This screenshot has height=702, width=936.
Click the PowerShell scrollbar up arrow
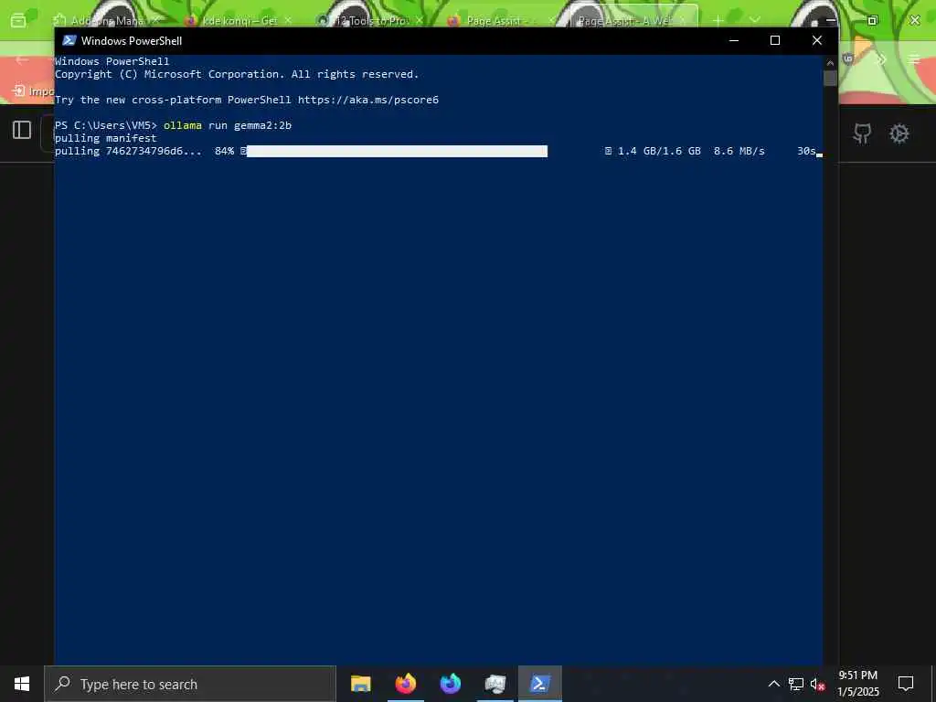click(x=830, y=62)
